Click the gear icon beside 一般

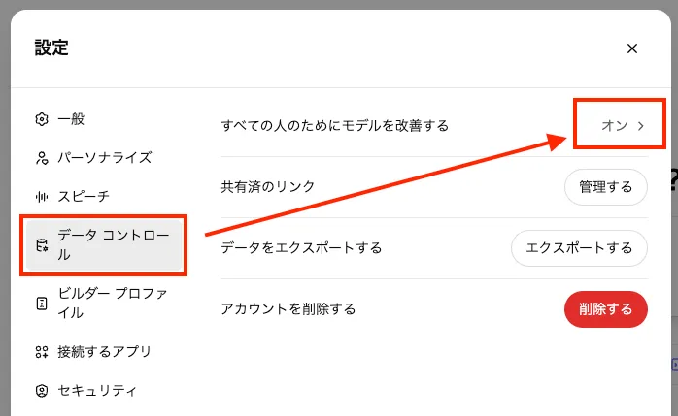coord(42,119)
